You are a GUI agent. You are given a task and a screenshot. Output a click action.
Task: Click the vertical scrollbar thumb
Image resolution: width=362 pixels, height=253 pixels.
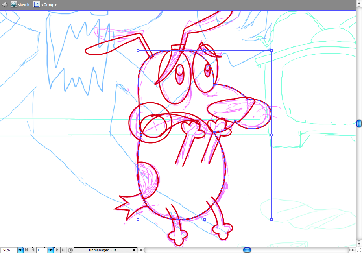[359, 124]
